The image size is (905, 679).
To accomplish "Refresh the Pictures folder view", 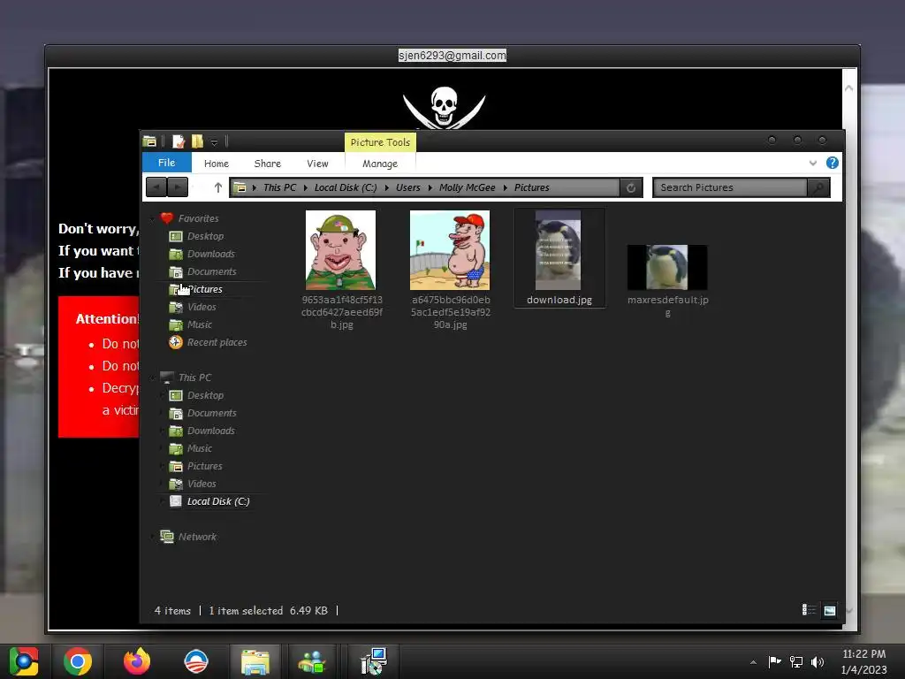I will point(631,187).
